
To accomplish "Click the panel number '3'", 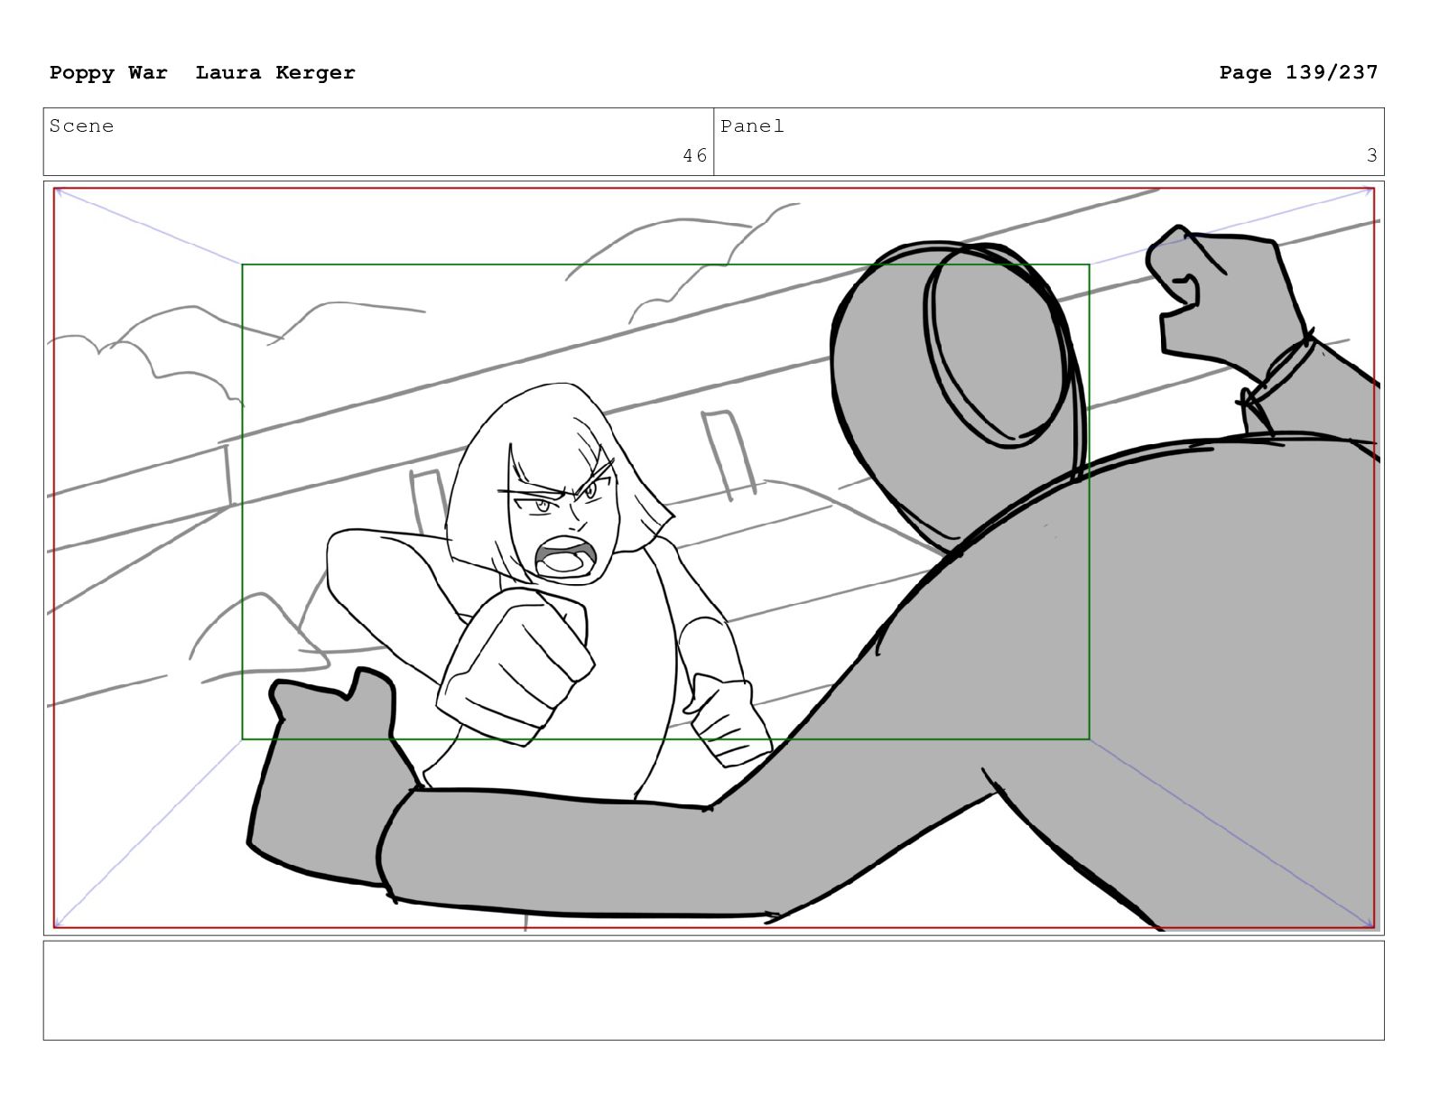I will (x=1371, y=155).
